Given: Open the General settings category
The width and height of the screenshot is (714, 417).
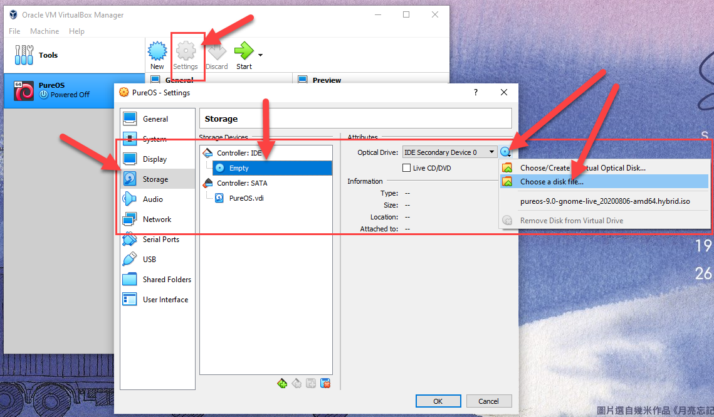Looking at the screenshot, I should [x=157, y=119].
